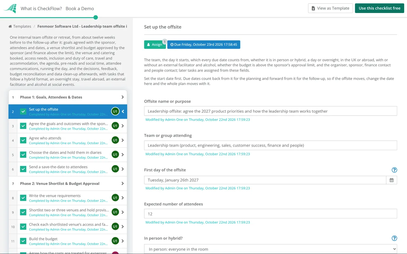Click View as Template button
Screen dimensions: 407x254
(x=330, y=8)
